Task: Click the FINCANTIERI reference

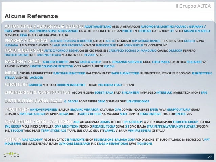Action: pos(131,93)
